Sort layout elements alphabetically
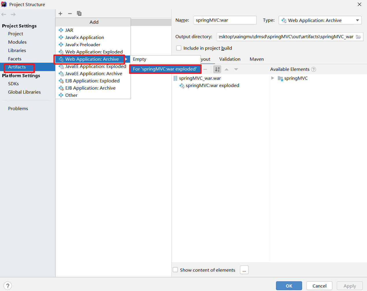This screenshot has width=367, height=291. [x=217, y=69]
